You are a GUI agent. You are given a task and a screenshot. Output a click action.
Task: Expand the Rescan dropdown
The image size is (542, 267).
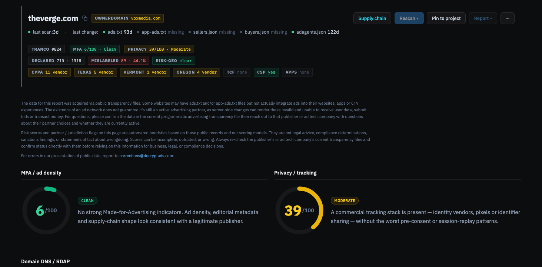(409, 18)
